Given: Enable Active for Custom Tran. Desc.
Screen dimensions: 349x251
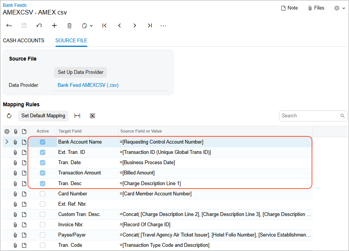Looking at the screenshot, I should 42,214.
